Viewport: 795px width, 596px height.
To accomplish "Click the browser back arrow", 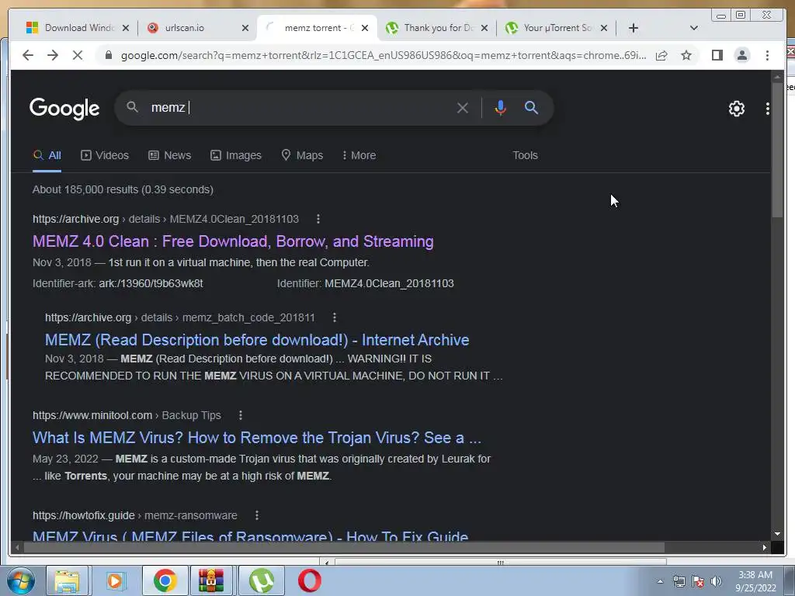I will click(x=28, y=55).
